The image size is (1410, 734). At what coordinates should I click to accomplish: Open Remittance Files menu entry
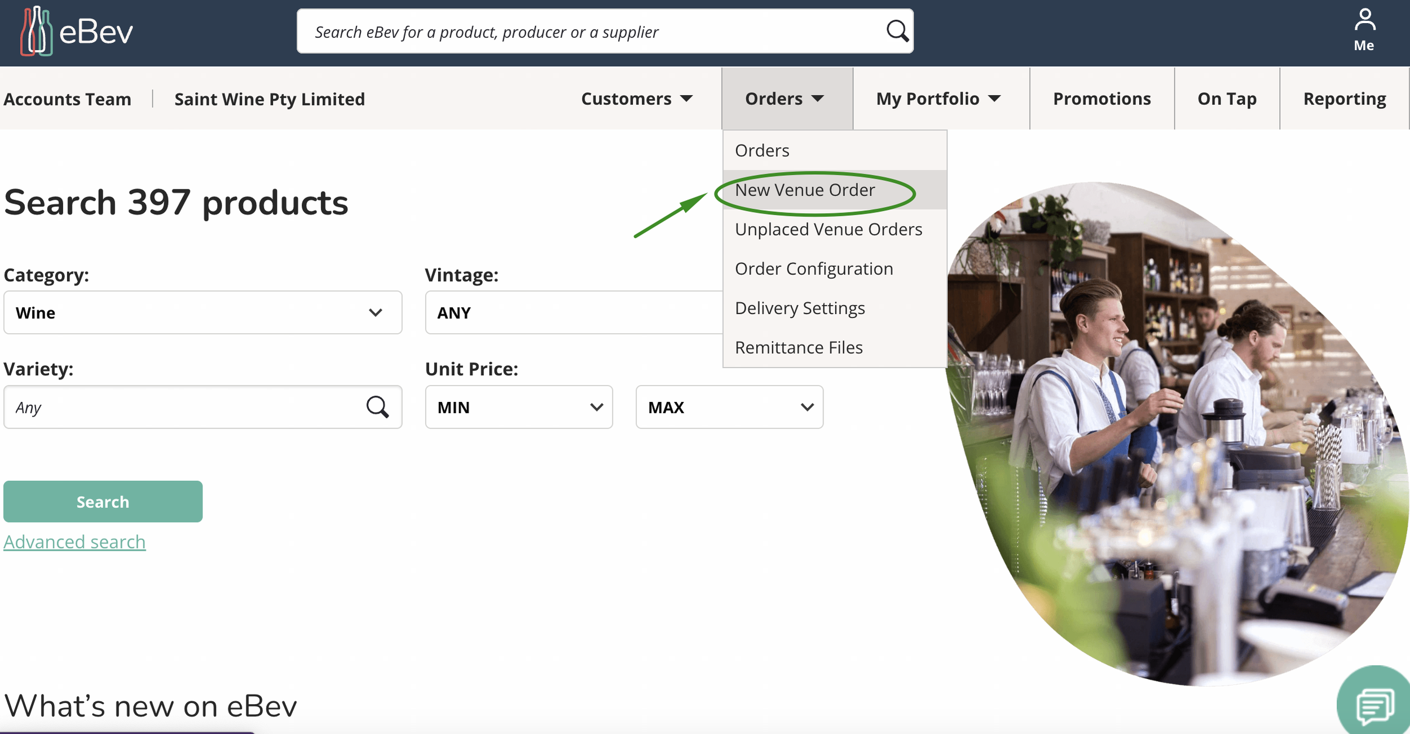point(799,347)
